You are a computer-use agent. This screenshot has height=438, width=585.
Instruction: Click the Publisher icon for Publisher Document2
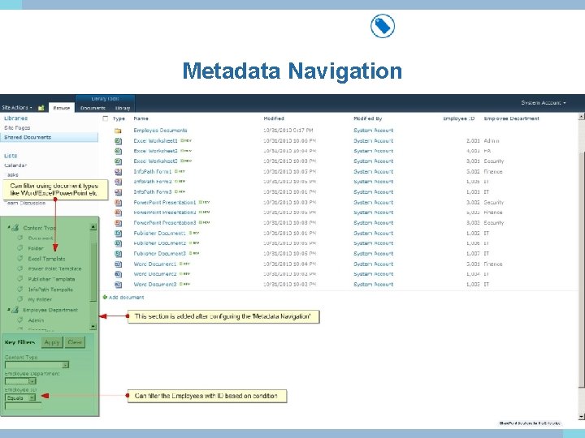119,243
